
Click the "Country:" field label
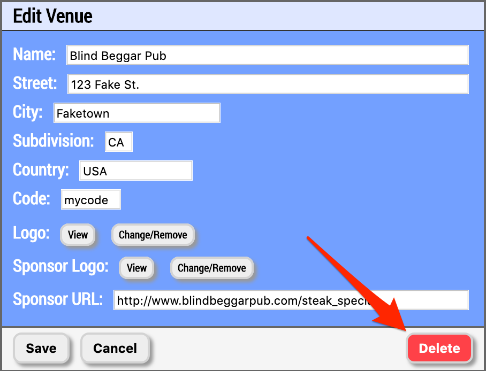[41, 170]
